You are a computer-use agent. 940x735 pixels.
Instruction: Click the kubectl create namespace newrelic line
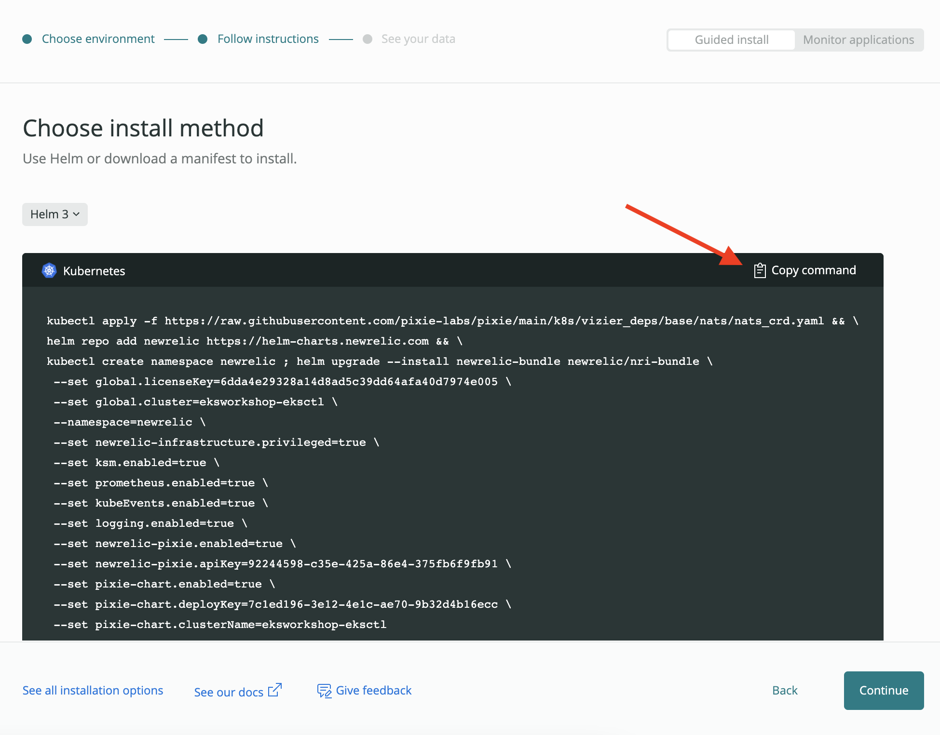click(x=380, y=361)
